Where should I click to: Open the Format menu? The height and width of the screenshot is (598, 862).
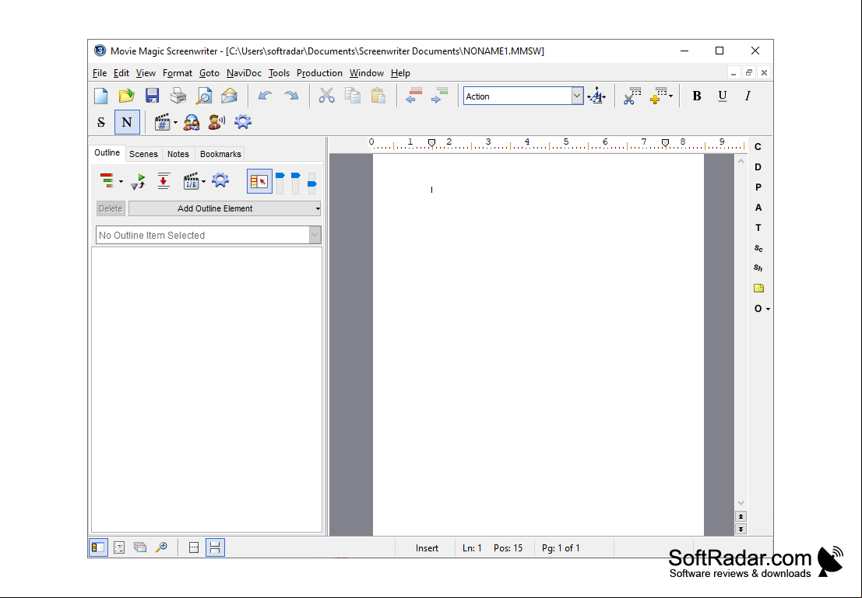(x=177, y=73)
